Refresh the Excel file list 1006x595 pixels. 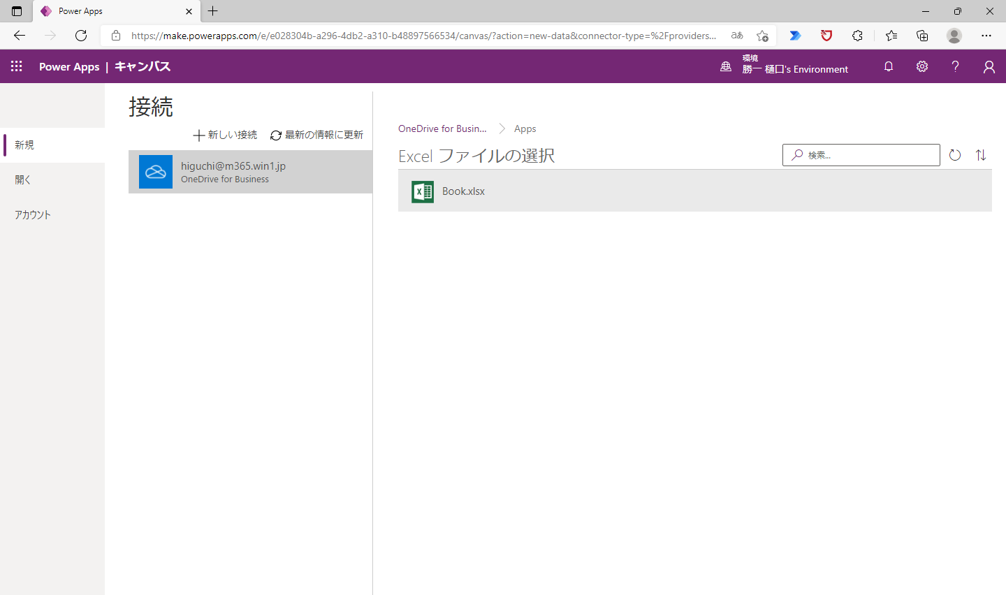(x=955, y=155)
